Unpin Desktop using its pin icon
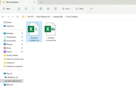 (x=22, y=33)
